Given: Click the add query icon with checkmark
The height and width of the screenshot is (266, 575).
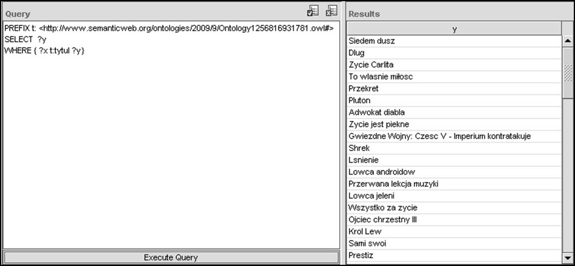Looking at the screenshot, I should coord(313,10).
